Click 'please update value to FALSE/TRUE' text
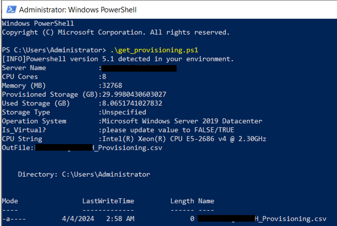Image resolution: width=337 pixels, height=226 pixels. tap(168, 130)
